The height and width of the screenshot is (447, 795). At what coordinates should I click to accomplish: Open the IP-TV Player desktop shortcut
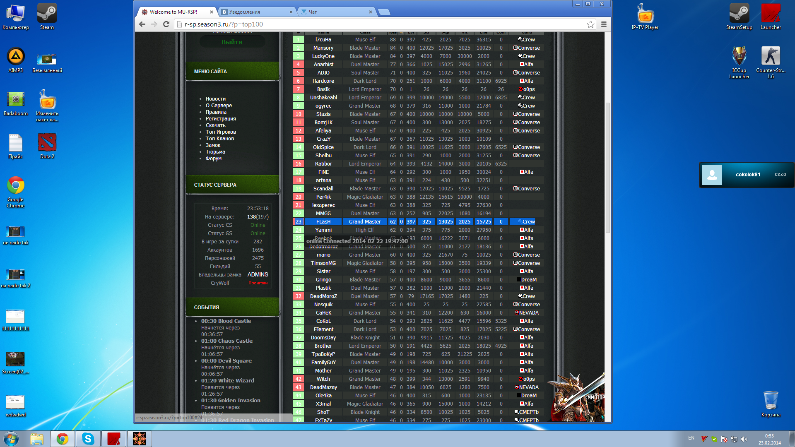coord(645,17)
